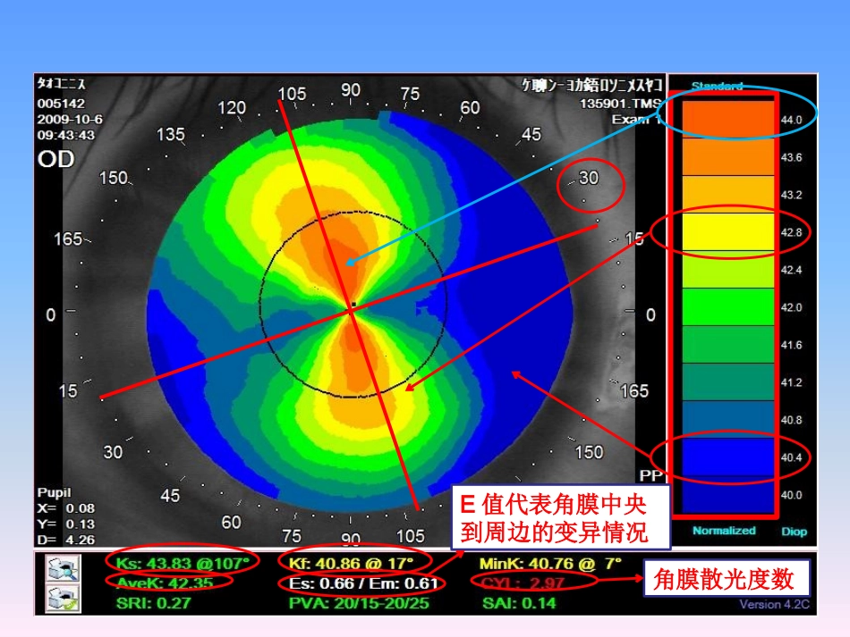Select the orange 44.0 diopter color band
The width and height of the screenshot is (850, 637).
click(727, 119)
